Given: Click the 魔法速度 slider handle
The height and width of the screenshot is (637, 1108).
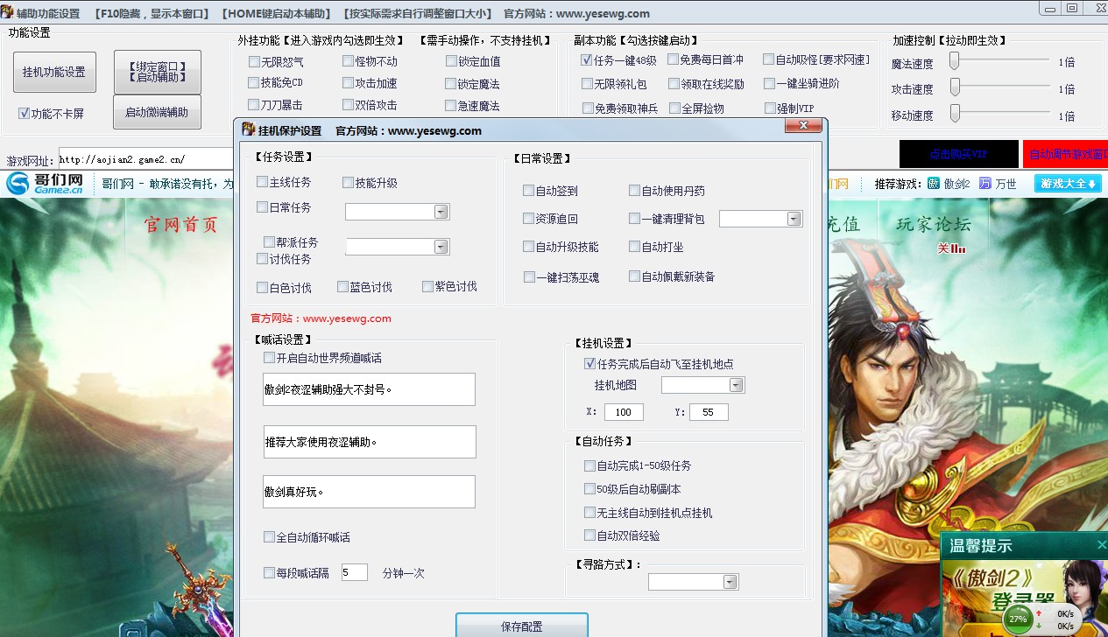Looking at the screenshot, I should point(956,60).
